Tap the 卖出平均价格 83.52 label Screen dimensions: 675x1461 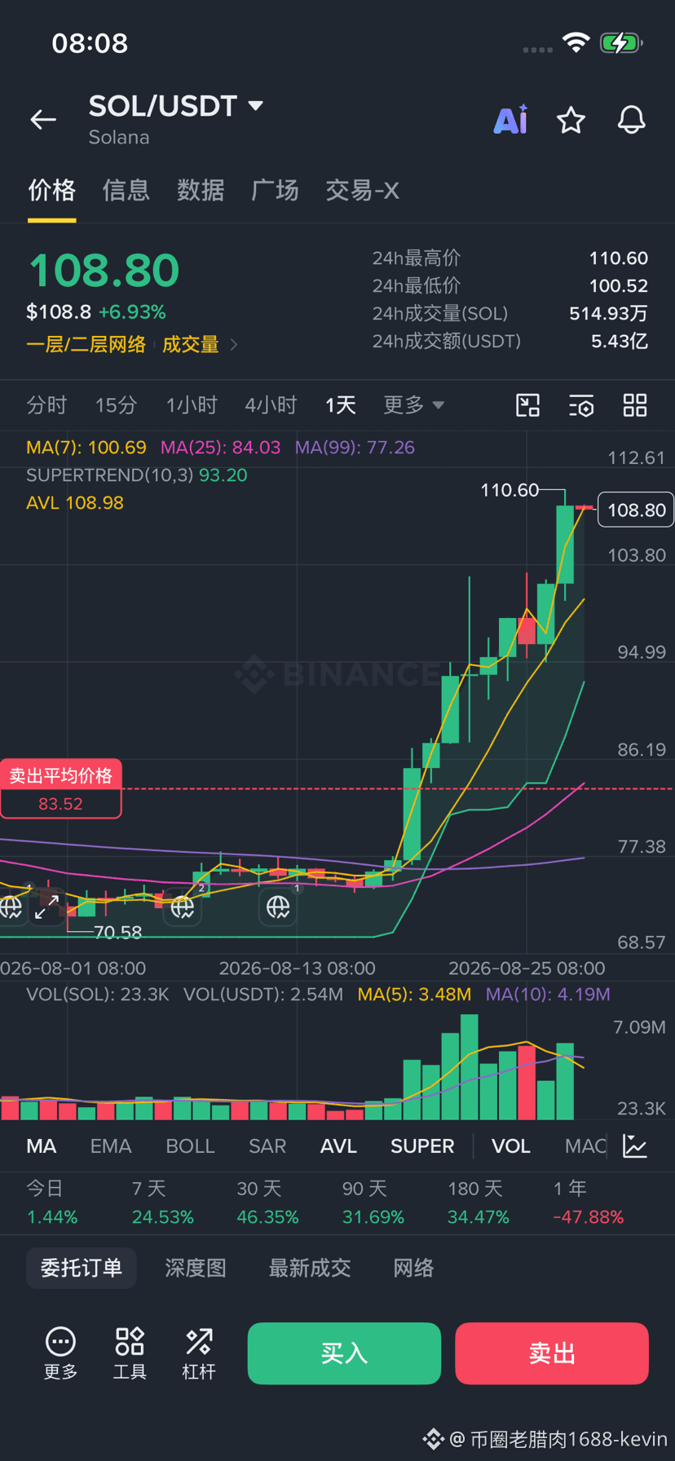point(61,789)
